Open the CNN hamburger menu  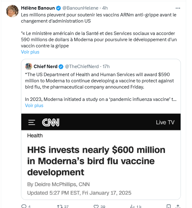click(31, 122)
